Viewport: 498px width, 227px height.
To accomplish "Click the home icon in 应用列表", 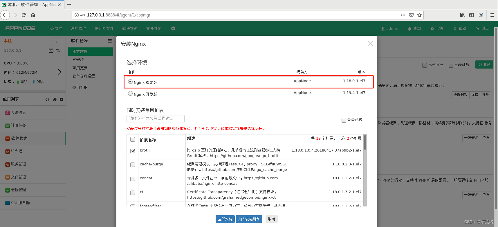I will tap(55, 99).
